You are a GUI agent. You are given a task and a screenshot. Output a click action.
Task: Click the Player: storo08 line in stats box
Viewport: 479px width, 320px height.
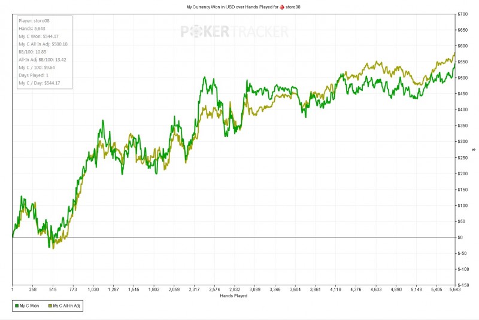(34, 21)
